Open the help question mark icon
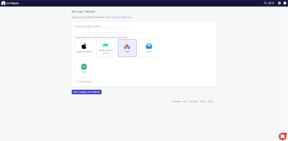 click(279, 3)
